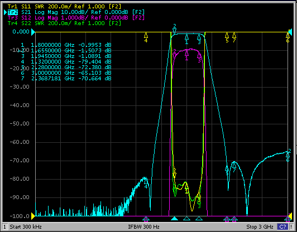
Task: Click the cyan marker 1 at 1.8 GHz
Action: click(186, 39)
